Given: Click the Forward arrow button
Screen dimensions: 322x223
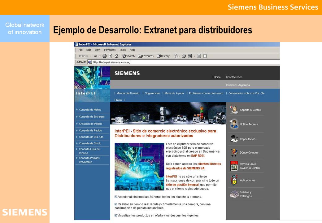Looking at the screenshot, I should pyautogui.click(x=95, y=56).
